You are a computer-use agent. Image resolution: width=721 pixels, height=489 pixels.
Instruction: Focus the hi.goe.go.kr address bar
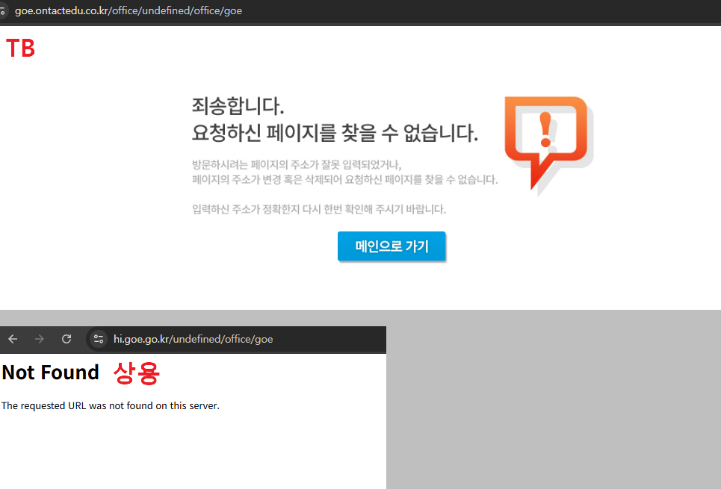(x=193, y=339)
